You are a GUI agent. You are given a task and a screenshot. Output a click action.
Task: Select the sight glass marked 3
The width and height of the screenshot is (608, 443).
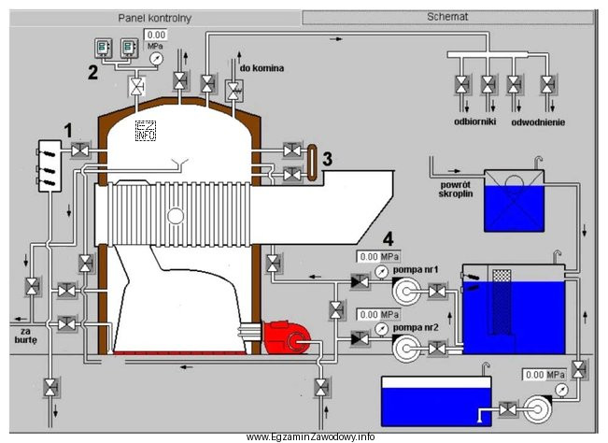click(x=312, y=159)
